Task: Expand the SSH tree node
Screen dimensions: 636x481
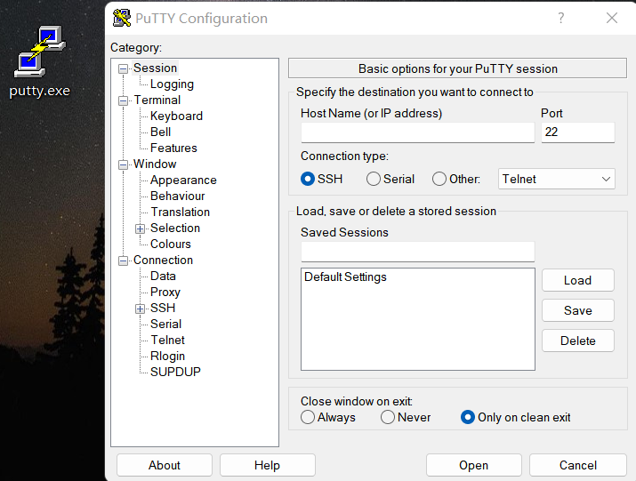Action: pos(140,309)
